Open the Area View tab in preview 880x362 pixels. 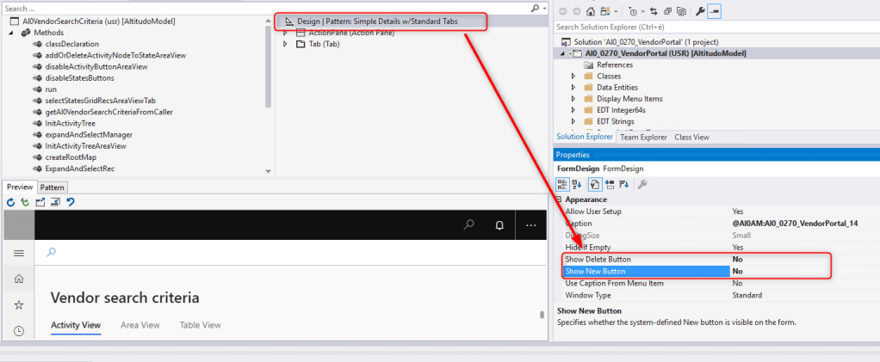tap(139, 325)
